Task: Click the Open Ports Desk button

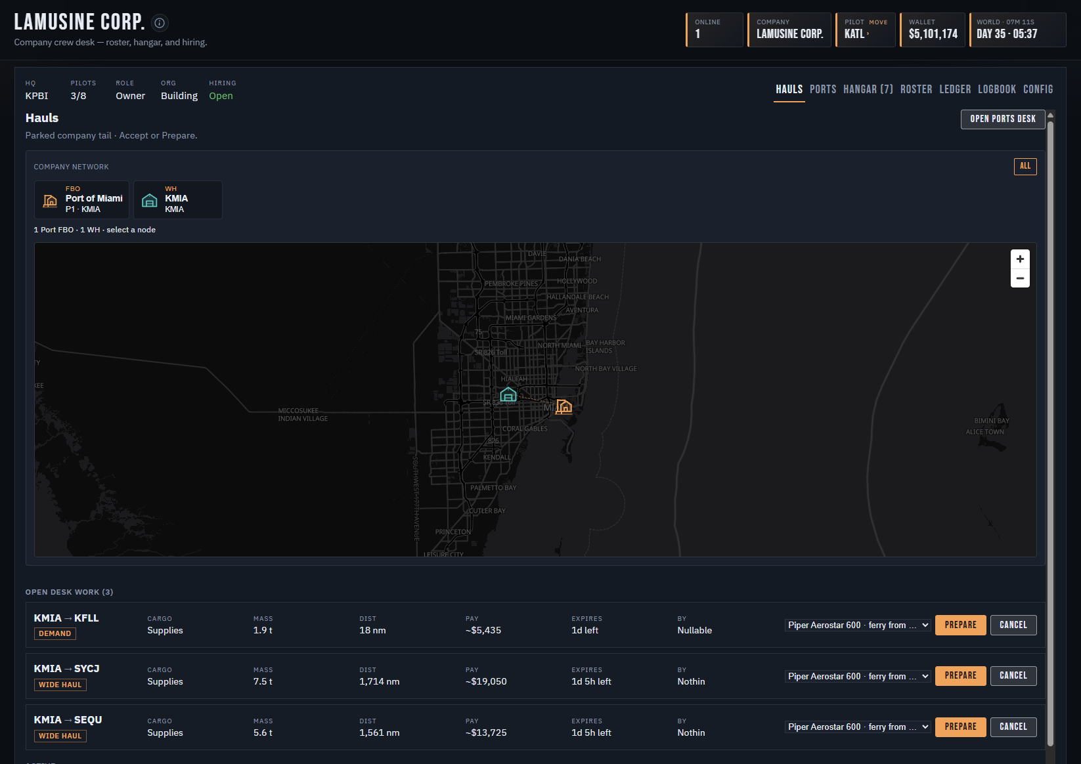Action: coord(1003,119)
